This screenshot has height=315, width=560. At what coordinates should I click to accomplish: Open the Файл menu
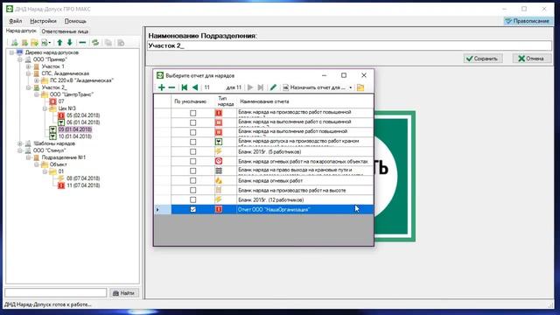click(x=16, y=21)
